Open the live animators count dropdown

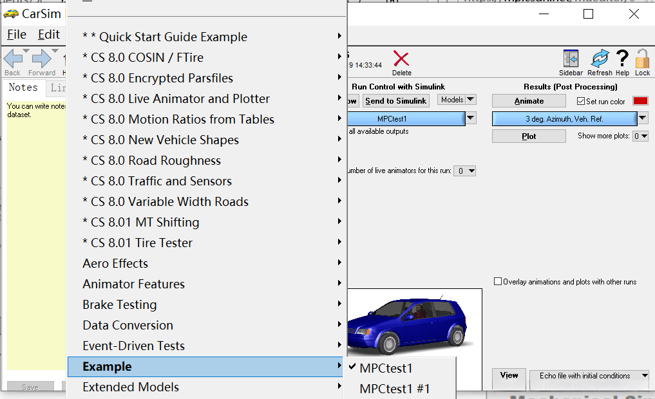[464, 171]
